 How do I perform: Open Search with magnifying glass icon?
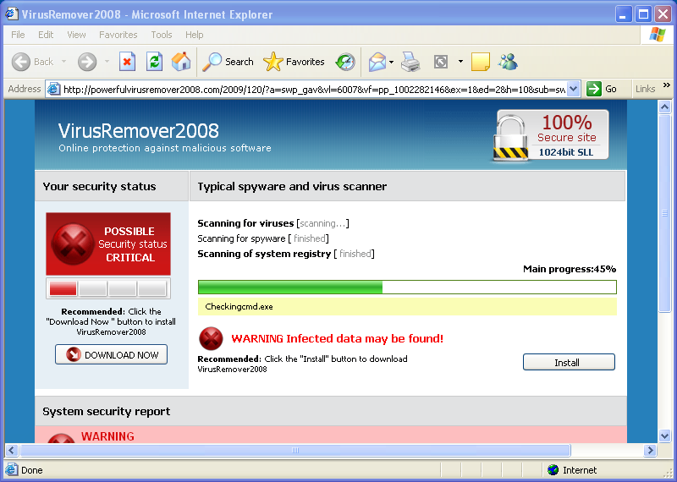click(228, 62)
